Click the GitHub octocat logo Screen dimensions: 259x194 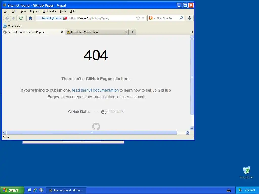(x=96, y=127)
